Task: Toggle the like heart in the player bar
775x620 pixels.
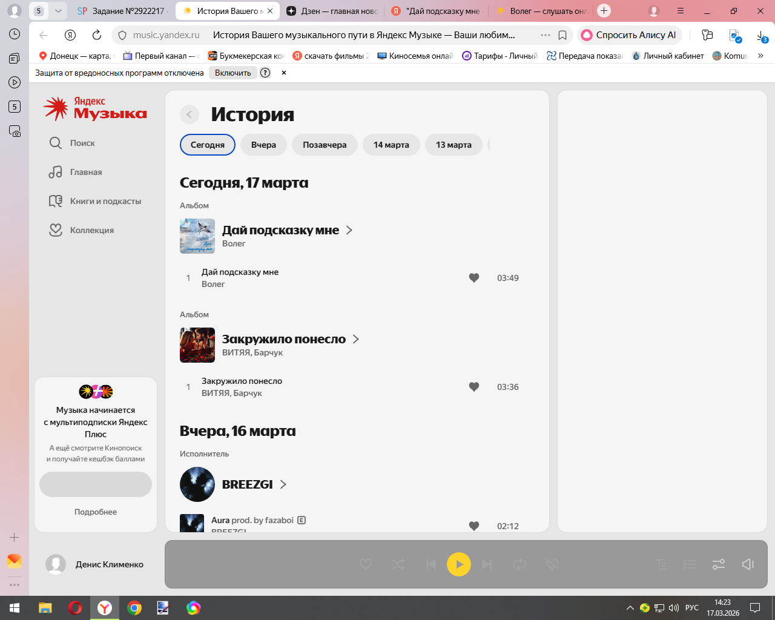Action: (x=366, y=564)
